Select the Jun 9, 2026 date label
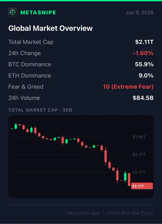 140,13
